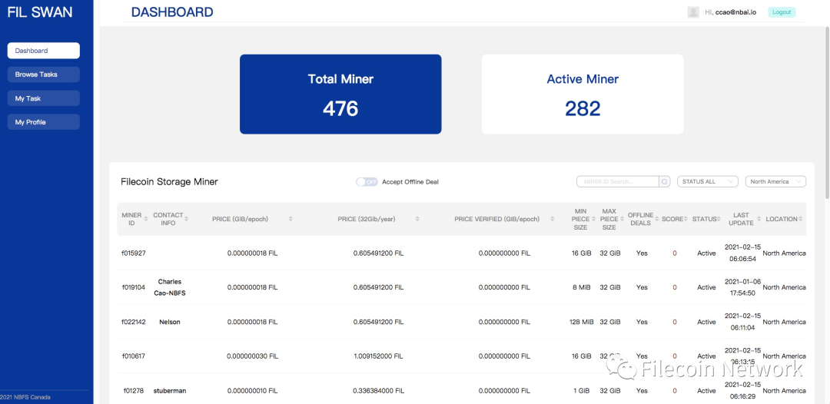Screen dimensions: 830x404
Task: Sort by PRICE VERIFIED column arrows
Action: [x=553, y=219]
